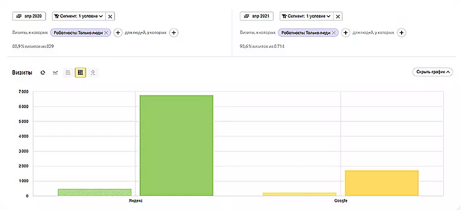Open the апр 2021 date picker

tap(256, 16)
